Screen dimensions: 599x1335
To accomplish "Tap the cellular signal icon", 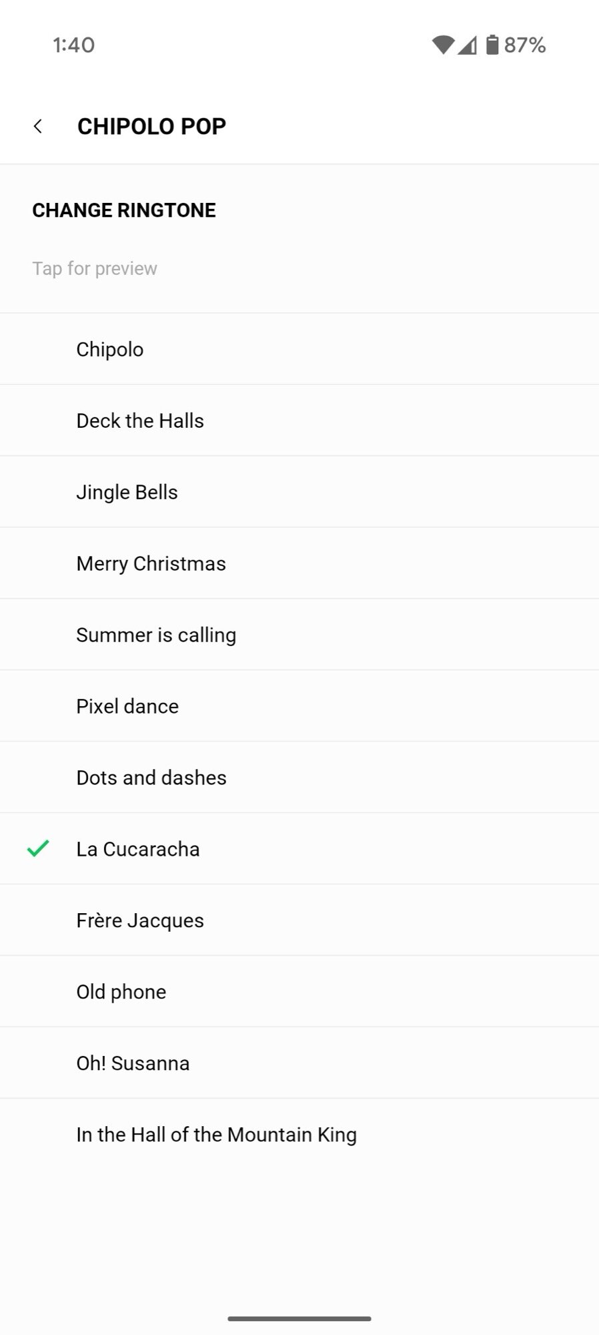I will click(468, 45).
